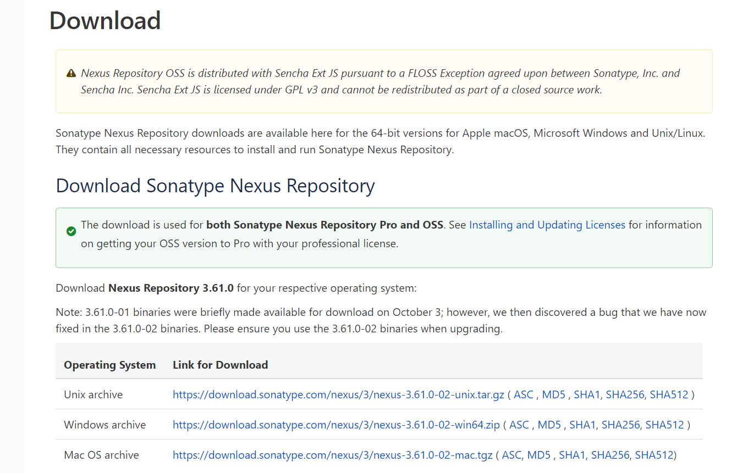Open SHA512 checksum for Windows archive
This screenshot has height=473, width=754.
664,425
